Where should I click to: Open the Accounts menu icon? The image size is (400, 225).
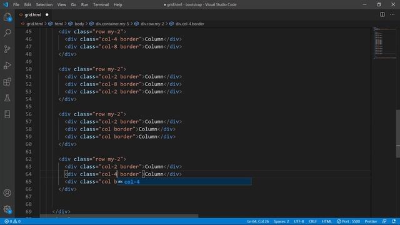7,193
